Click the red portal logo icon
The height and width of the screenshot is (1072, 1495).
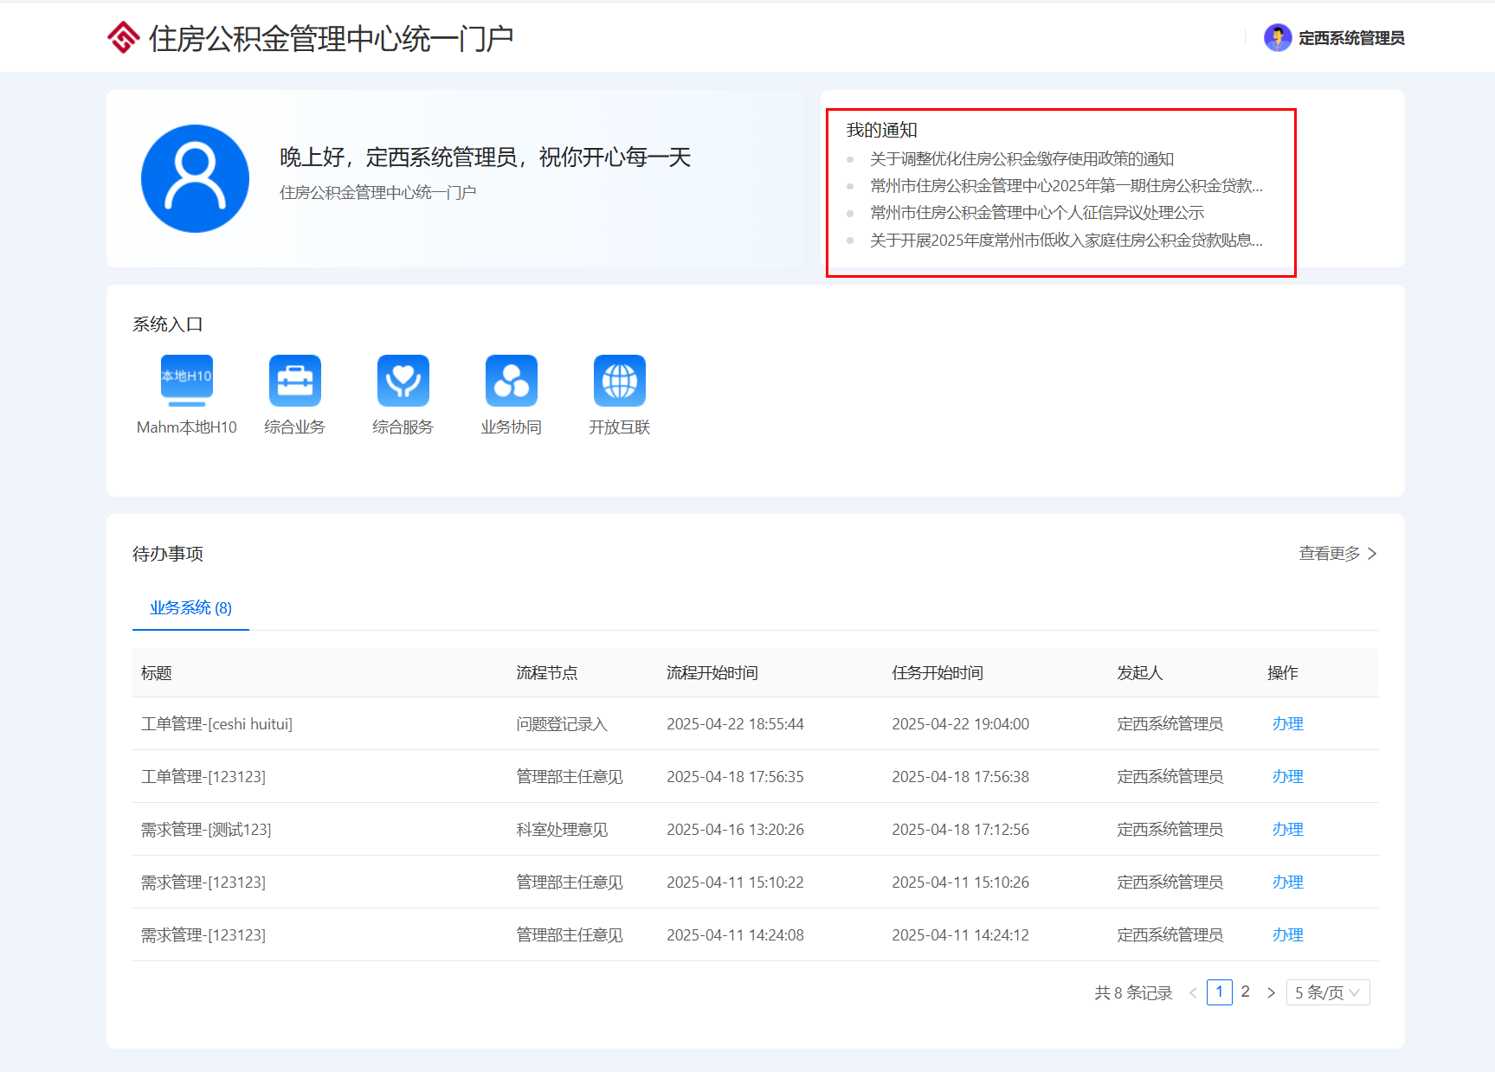point(124,38)
